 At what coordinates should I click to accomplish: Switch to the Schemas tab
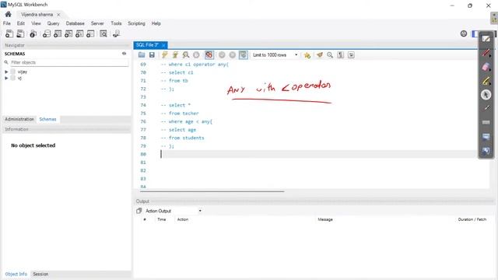coord(47,119)
